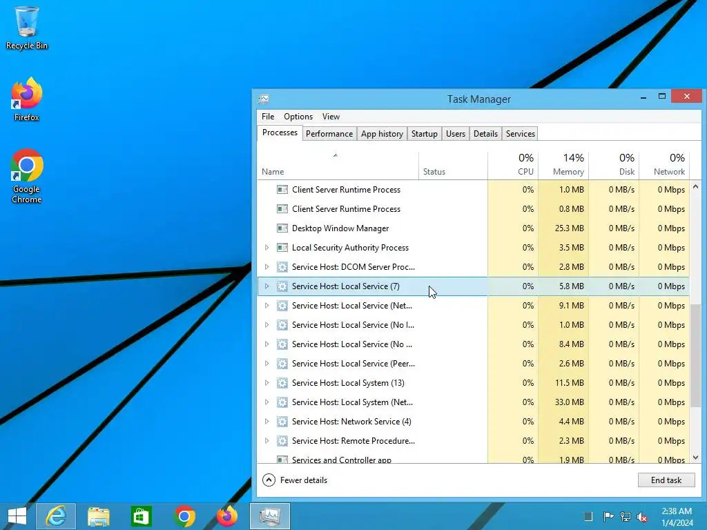Expand Service Host: Network Service (4)

pos(267,422)
